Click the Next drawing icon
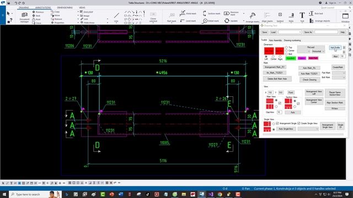 (34, 15)
